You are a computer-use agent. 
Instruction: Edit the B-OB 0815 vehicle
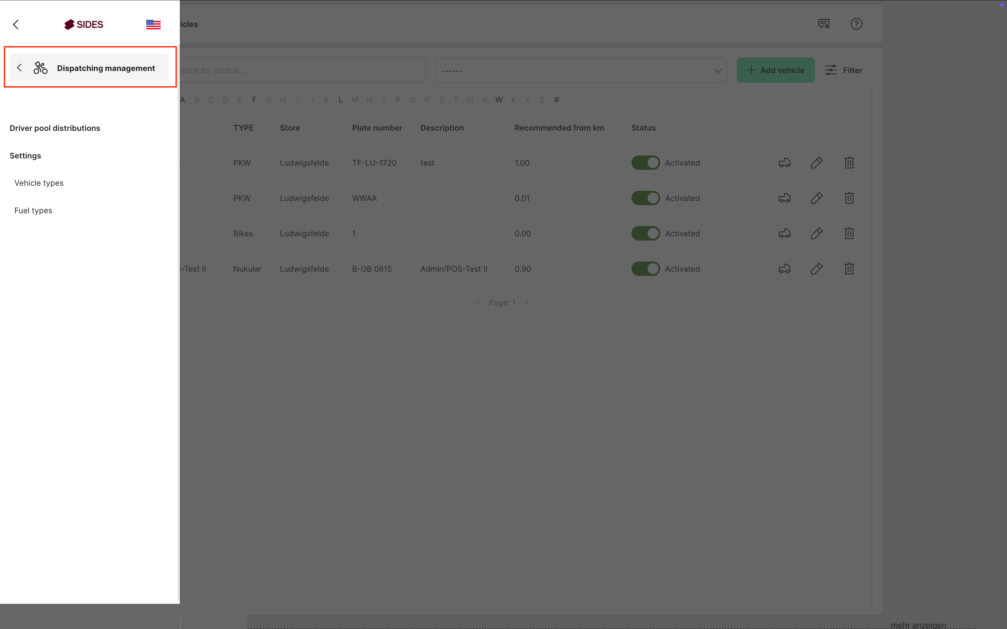click(x=816, y=269)
